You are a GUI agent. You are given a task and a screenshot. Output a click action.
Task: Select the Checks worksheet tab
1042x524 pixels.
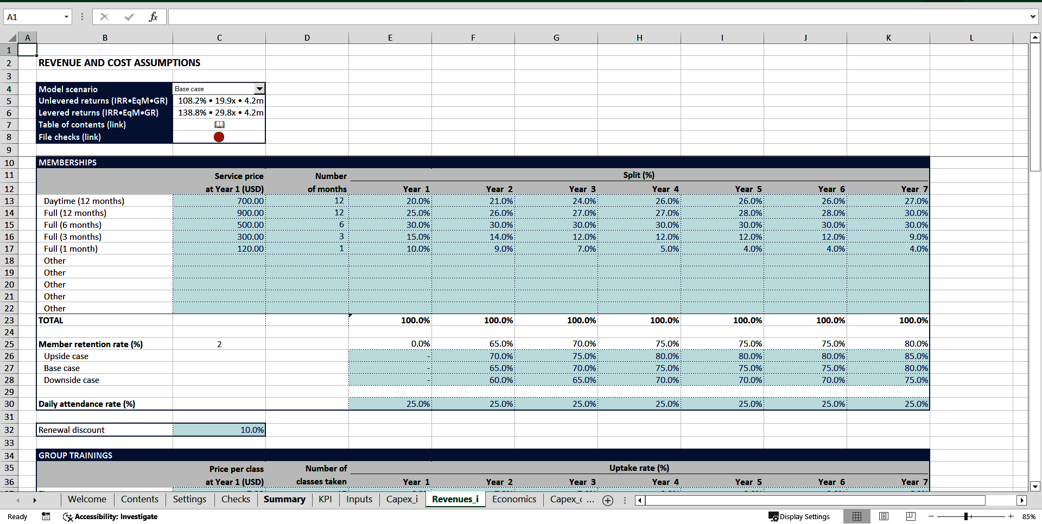point(235,499)
